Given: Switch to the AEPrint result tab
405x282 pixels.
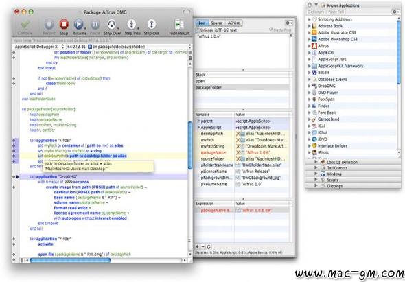Looking at the screenshot, I should tap(233, 23).
